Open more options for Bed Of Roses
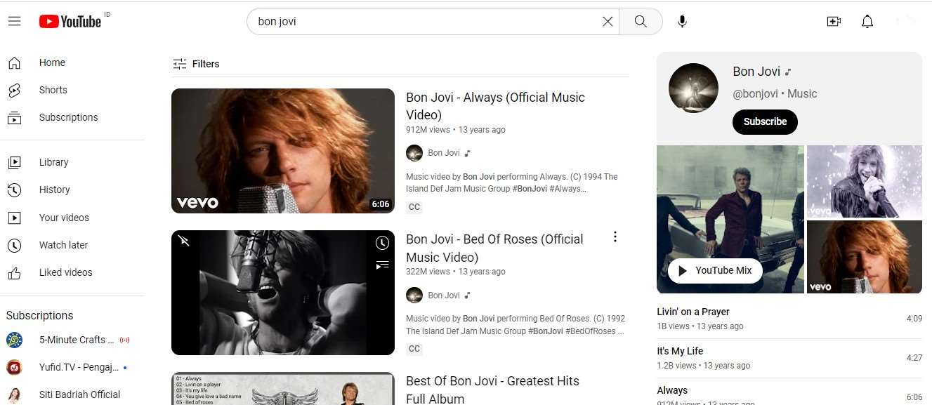Screen dimensions: 932x405 [x=615, y=237]
